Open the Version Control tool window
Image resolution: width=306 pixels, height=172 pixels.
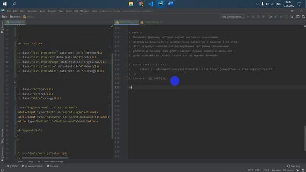coord(32,166)
